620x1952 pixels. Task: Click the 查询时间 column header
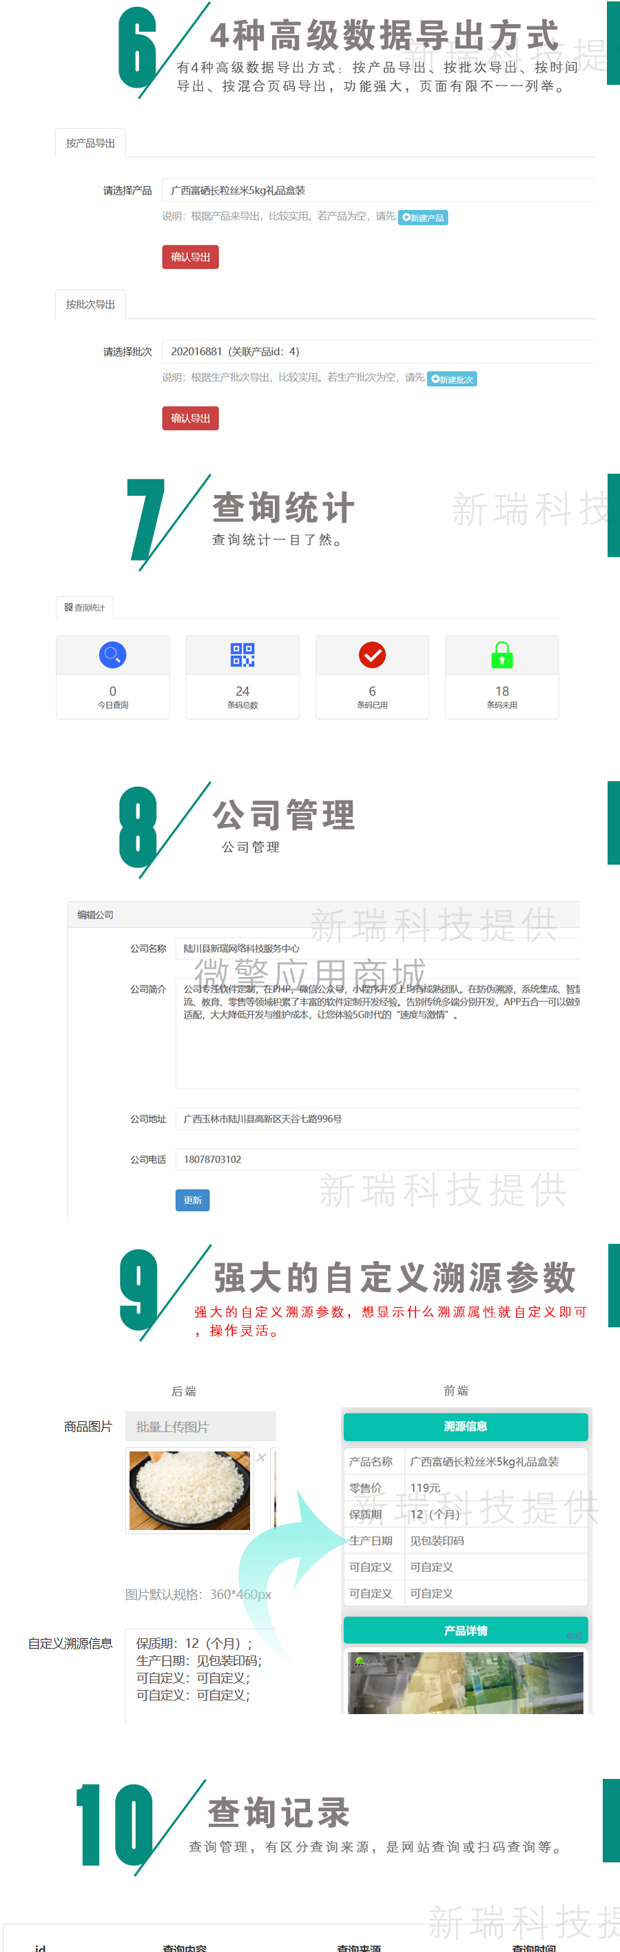[x=534, y=1949]
